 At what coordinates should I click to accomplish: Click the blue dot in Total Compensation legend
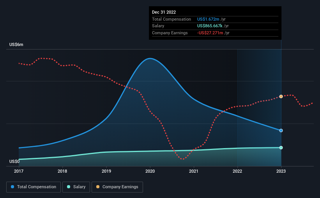(12, 187)
